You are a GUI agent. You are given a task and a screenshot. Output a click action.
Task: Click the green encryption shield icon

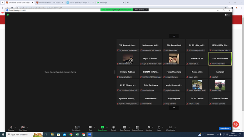point(8,15)
